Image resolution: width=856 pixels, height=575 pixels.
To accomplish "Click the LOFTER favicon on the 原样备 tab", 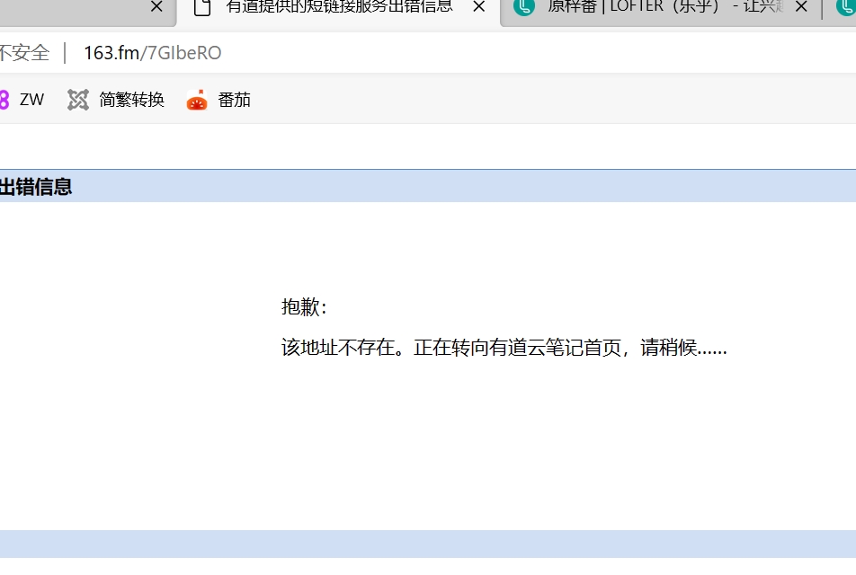I will [x=523, y=7].
